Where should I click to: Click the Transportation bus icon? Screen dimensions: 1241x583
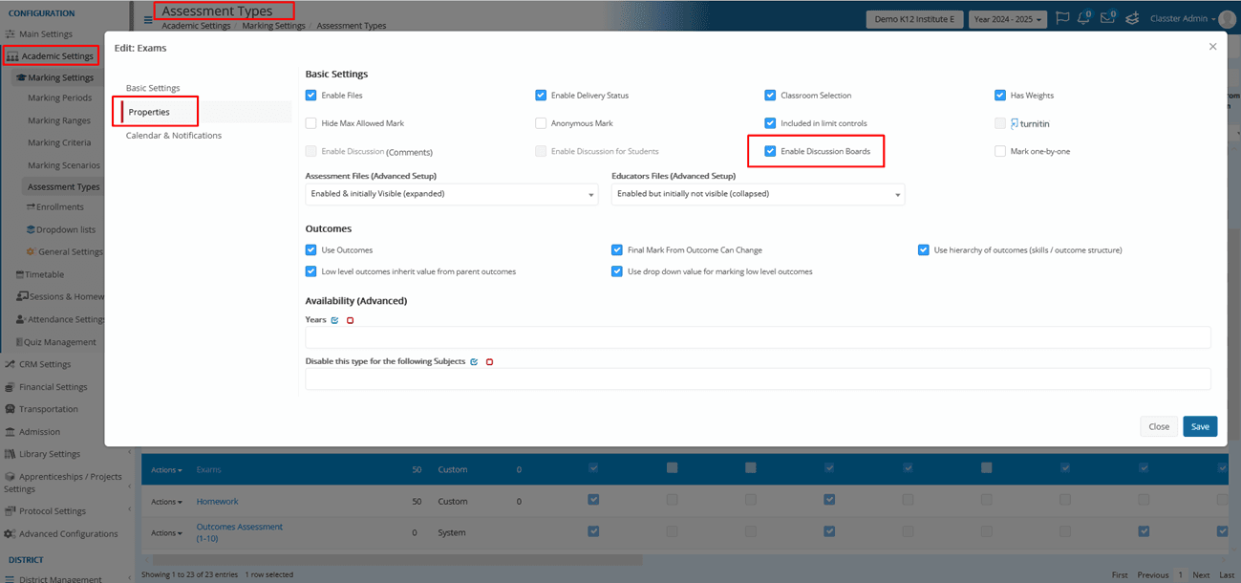[10, 409]
